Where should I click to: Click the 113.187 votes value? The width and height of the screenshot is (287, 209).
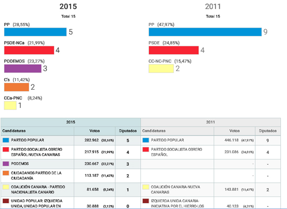click(x=91, y=176)
